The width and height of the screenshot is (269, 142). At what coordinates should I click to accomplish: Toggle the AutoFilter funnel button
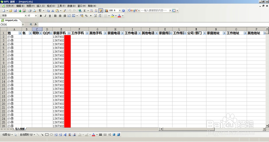tap(101, 11)
